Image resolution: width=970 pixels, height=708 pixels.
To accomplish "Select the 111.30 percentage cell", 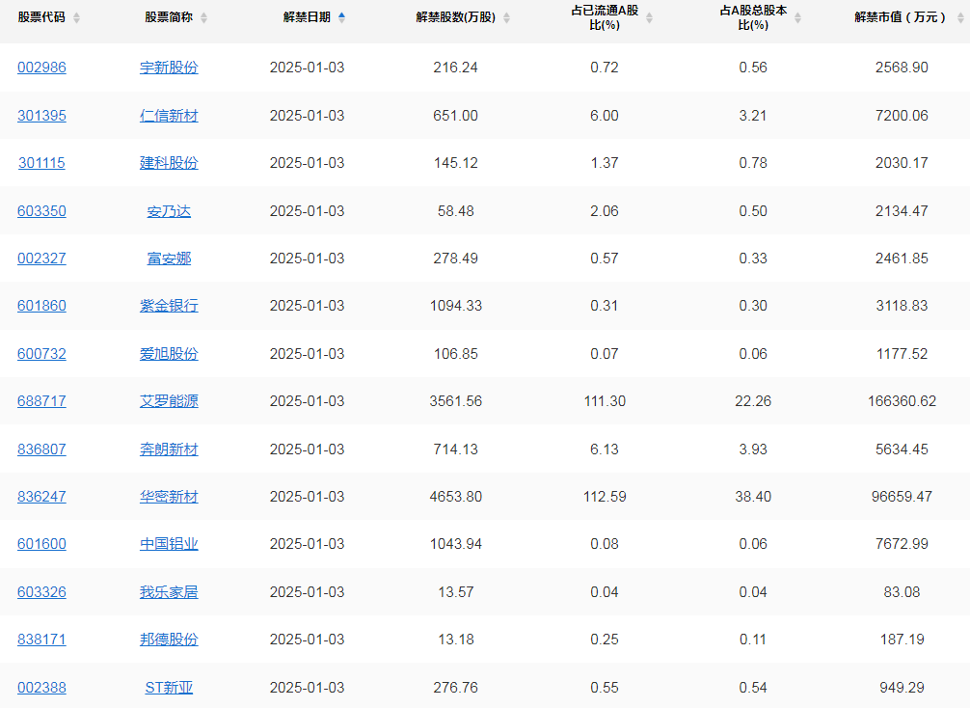I will tap(605, 401).
